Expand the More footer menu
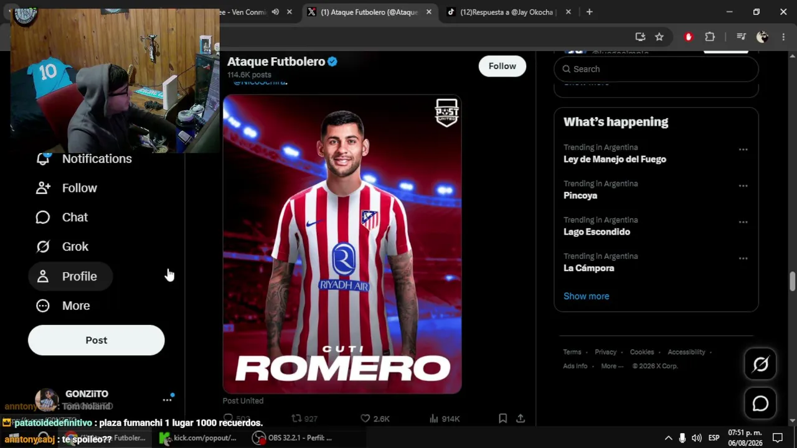Screen dimensions: 797x448 [x=611, y=366]
